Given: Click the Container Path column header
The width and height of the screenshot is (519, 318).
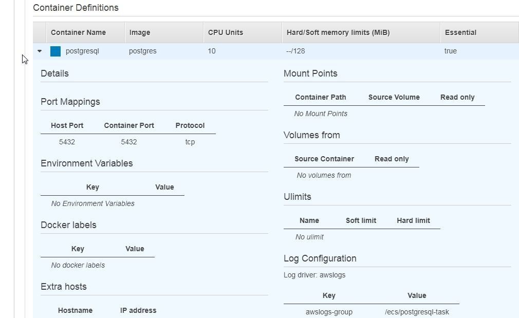Looking at the screenshot, I should click(321, 97).
